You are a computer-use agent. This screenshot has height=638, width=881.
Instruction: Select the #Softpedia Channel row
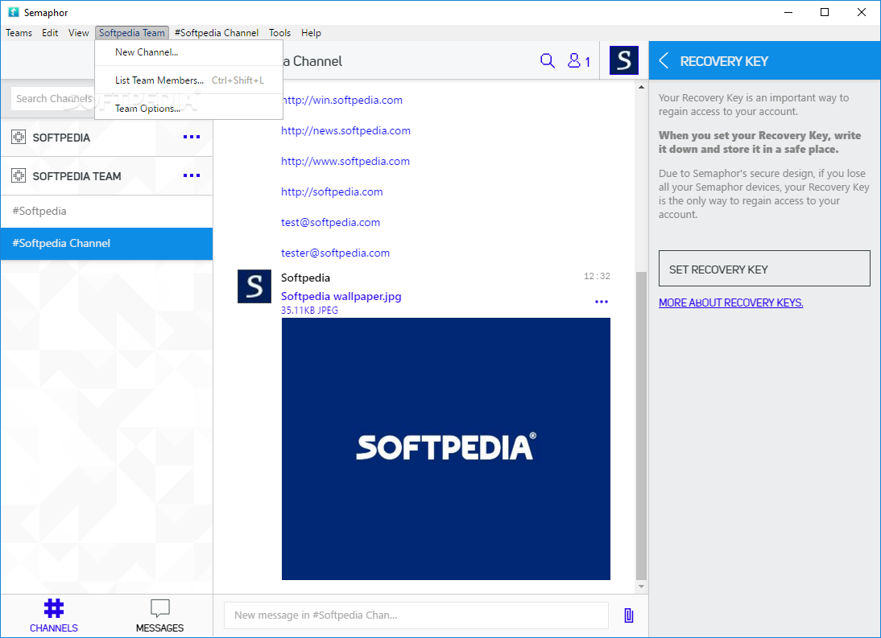(x=107, y=244)
